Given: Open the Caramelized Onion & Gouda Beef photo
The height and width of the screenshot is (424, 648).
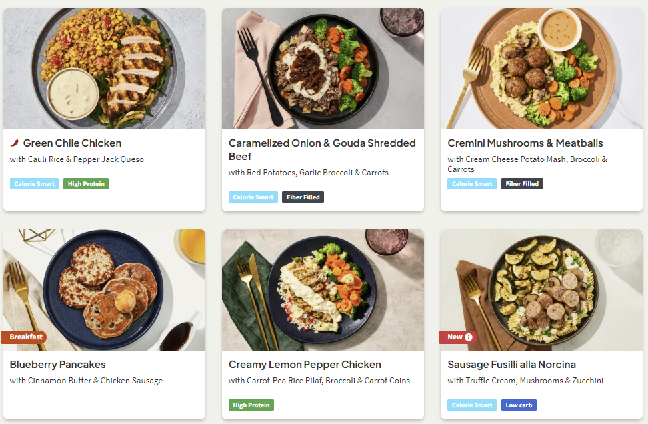Looking at the screenshot, I should (x=323, y=69).
